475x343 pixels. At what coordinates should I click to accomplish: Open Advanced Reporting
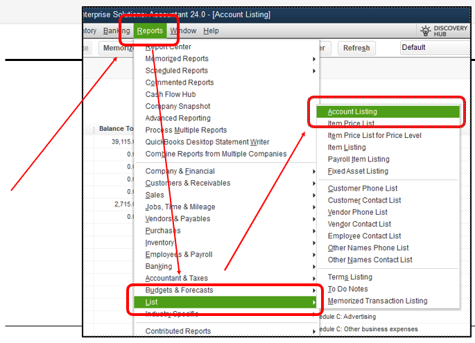click(225, 118)
